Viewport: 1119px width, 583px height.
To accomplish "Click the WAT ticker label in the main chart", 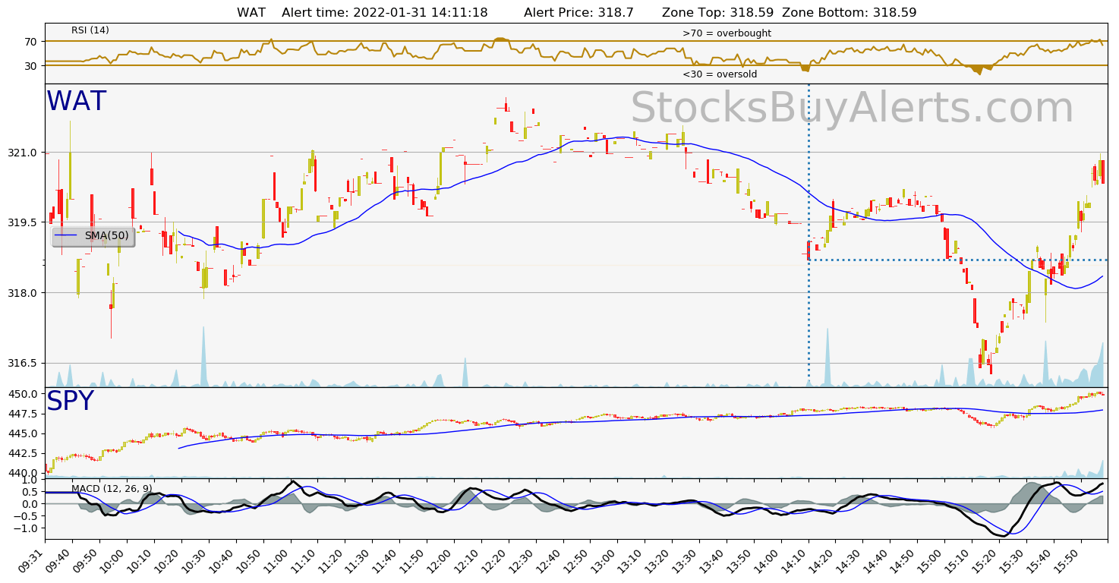I will tap(77, 102).
